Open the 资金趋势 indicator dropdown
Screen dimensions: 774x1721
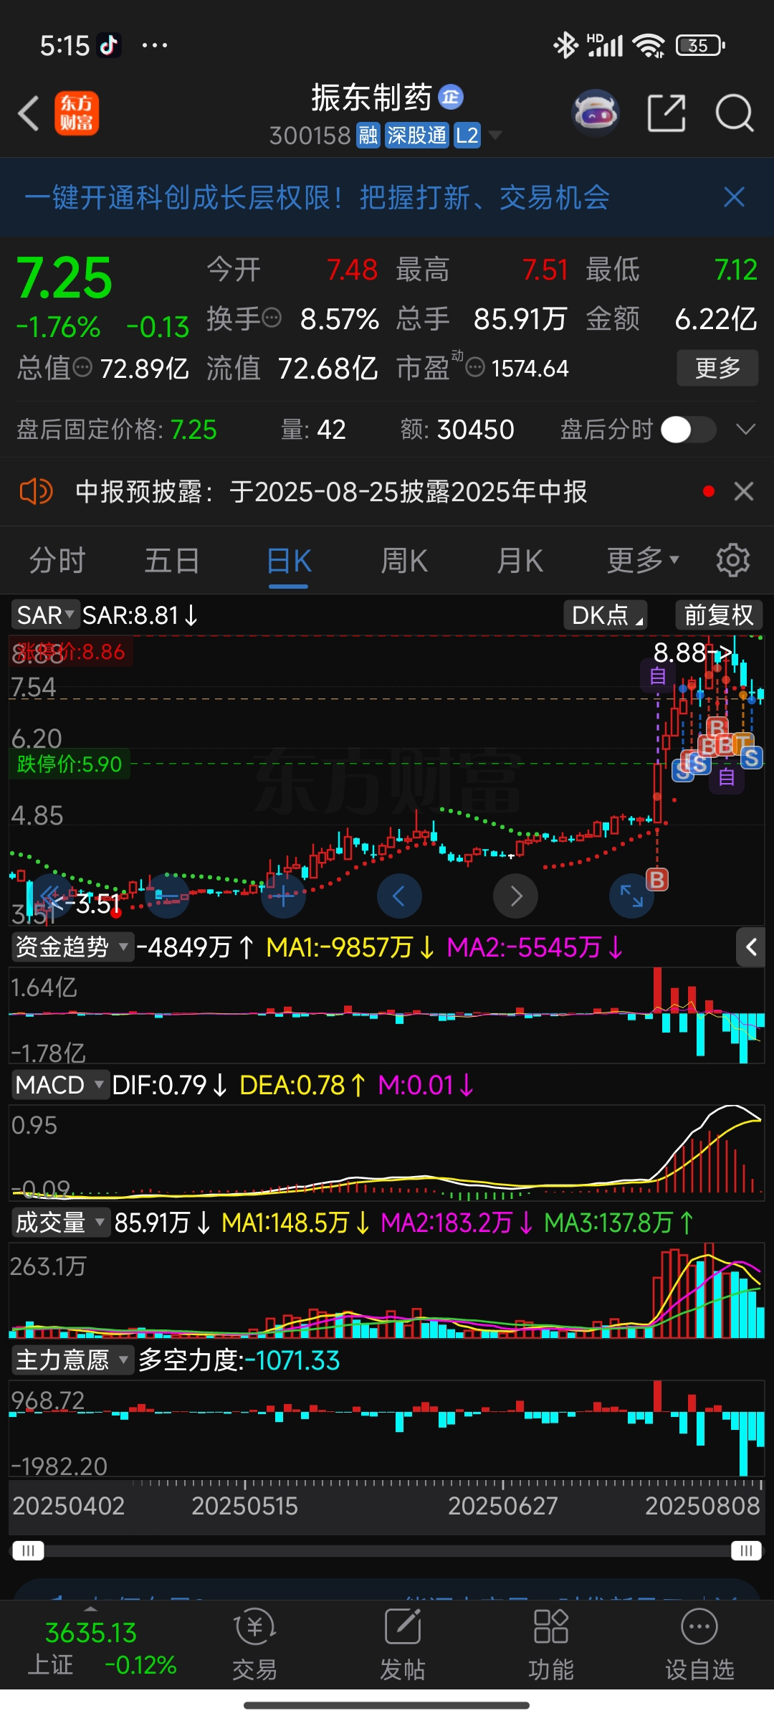coord(72,947)
